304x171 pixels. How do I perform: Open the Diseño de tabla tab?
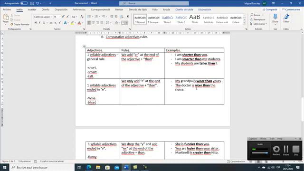tap(184, 9)
